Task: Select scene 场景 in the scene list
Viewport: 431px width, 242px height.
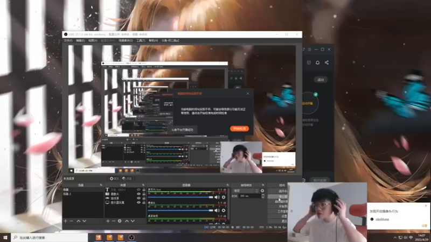Action: pyautogui.click(x=83, y=190)
